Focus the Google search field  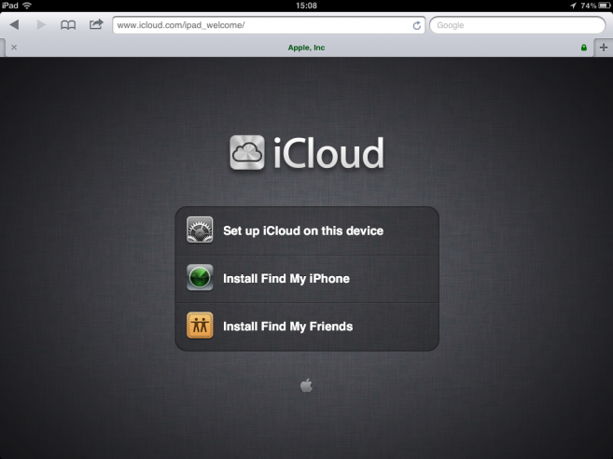(517, 25)
